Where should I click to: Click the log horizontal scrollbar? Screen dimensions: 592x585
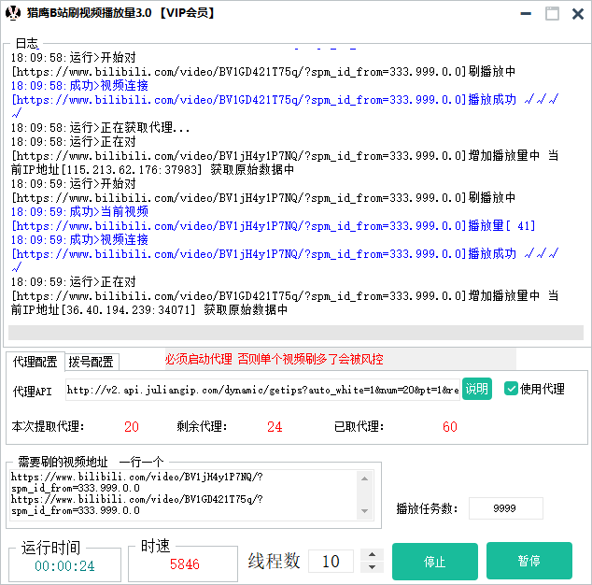tap(296, 333)
